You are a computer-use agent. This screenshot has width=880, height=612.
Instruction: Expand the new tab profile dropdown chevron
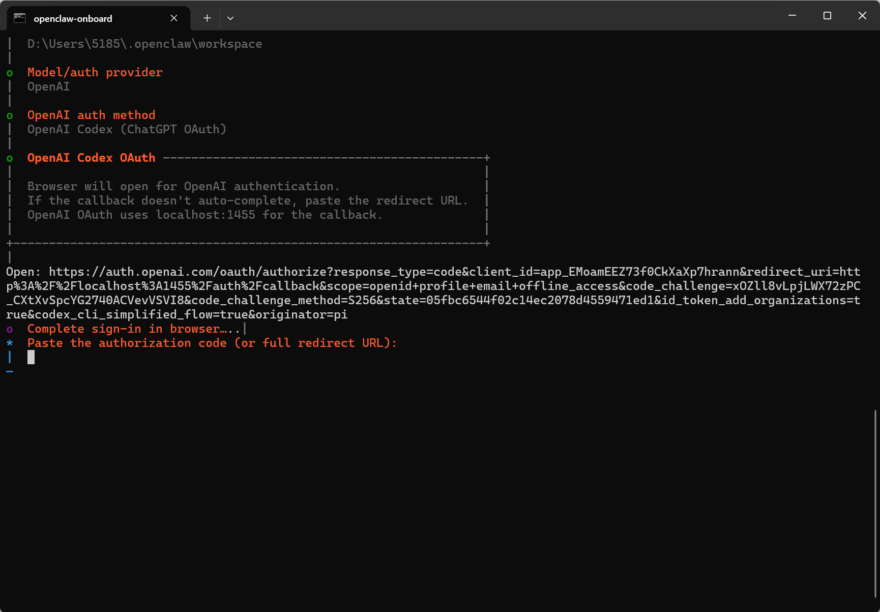tap(230, 18)
